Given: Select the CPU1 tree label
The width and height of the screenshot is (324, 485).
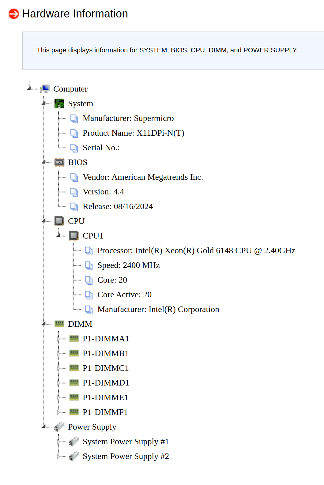Looking at the screenshot, I should click(93, 236).
